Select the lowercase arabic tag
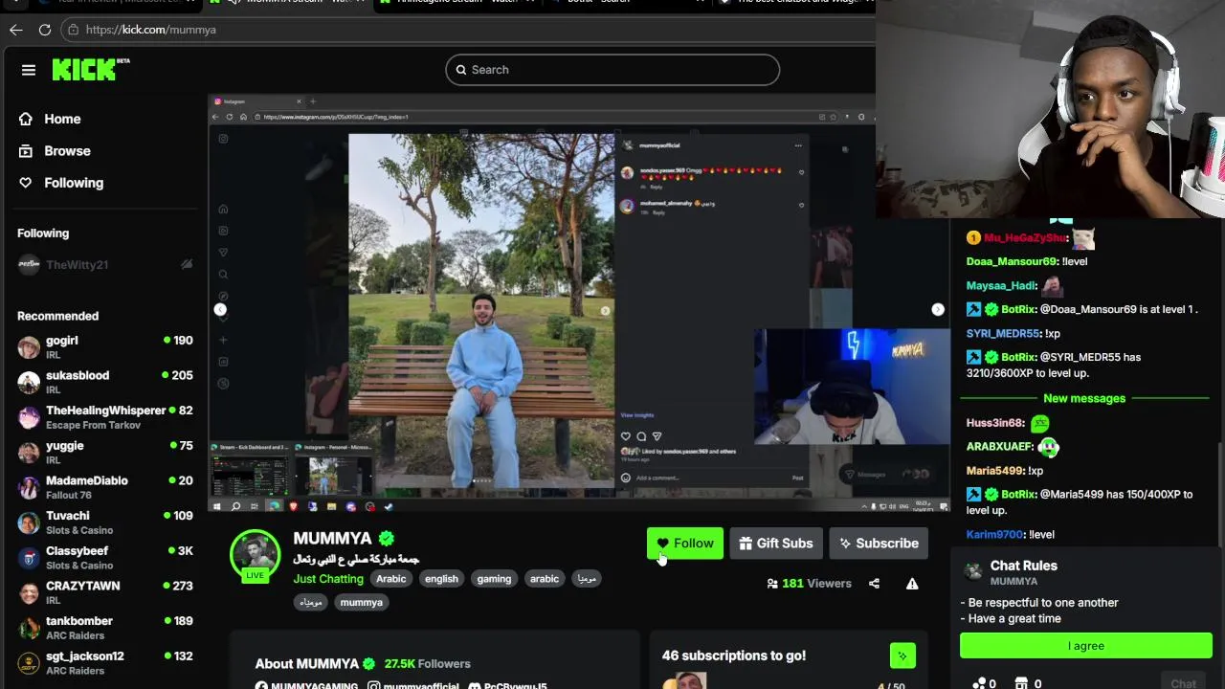 click(545, 579)
